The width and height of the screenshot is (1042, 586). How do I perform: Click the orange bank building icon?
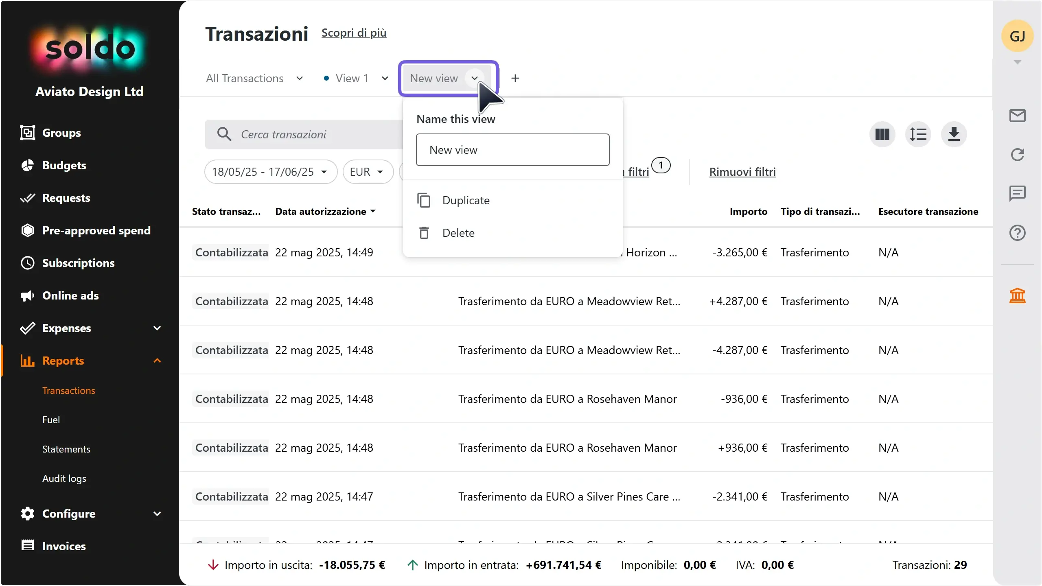(x=1017, y=295)
